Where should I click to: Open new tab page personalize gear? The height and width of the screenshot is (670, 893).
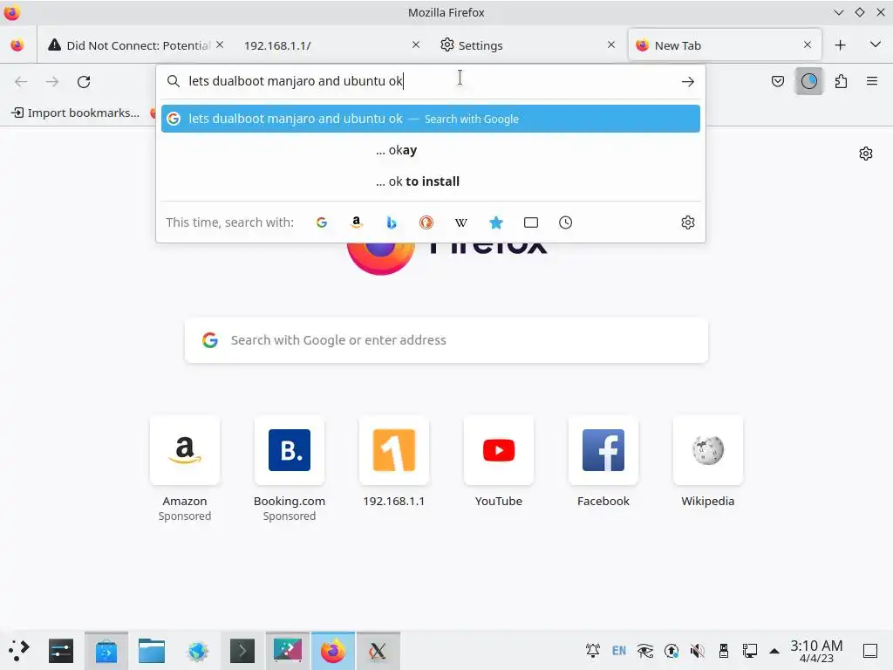coord(866,154)
